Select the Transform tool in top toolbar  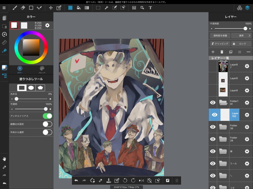(59, 8)
